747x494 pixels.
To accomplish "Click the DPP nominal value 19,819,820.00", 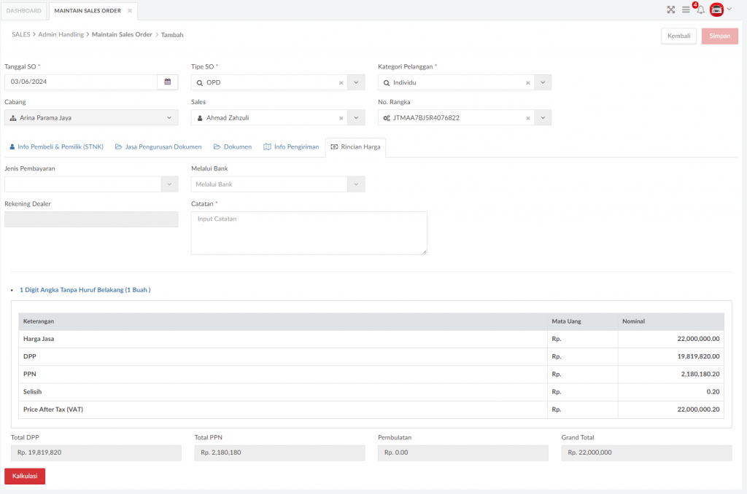I will [698, 356].
